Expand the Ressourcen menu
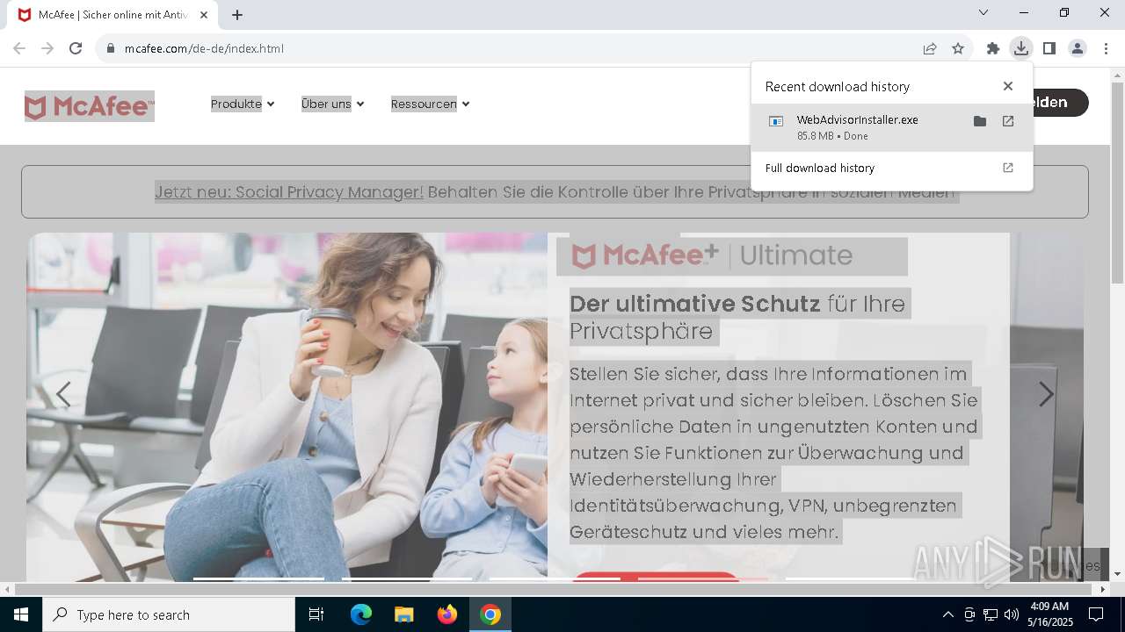 (x=430, y=104)
